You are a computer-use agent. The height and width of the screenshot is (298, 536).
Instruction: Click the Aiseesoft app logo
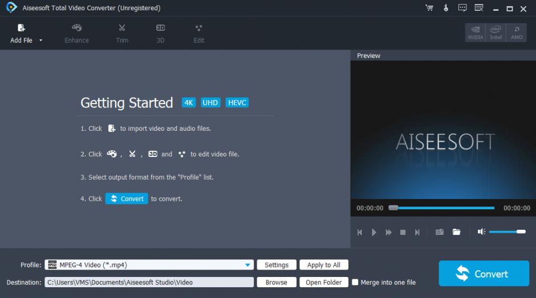pyautogui.click(x=11, y=7)
